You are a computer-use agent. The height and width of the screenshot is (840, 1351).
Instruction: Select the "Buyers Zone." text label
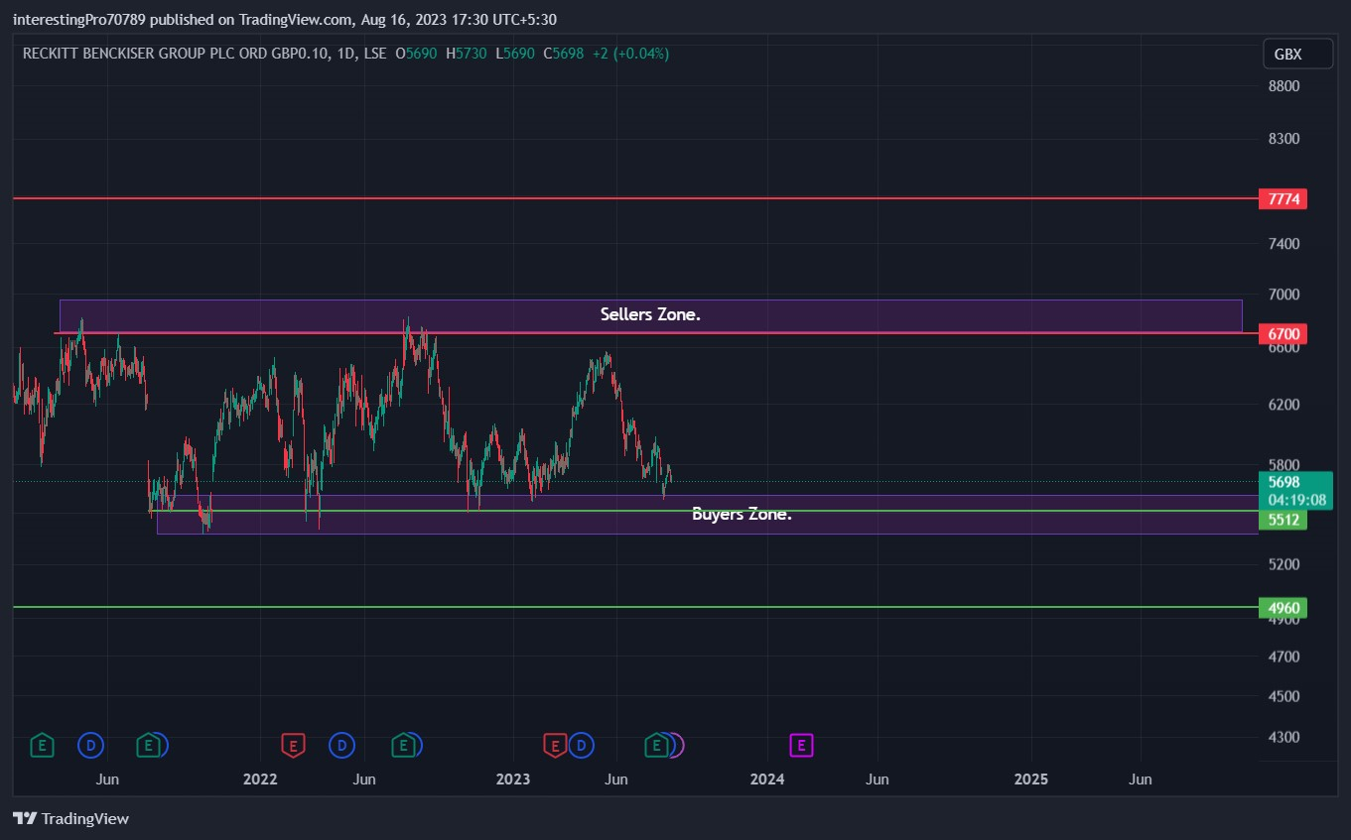tap(742, 514)
